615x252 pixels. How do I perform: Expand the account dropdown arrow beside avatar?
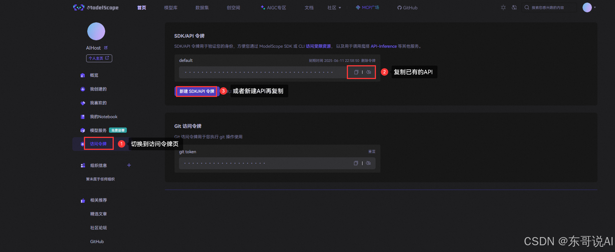click(595, 7)
